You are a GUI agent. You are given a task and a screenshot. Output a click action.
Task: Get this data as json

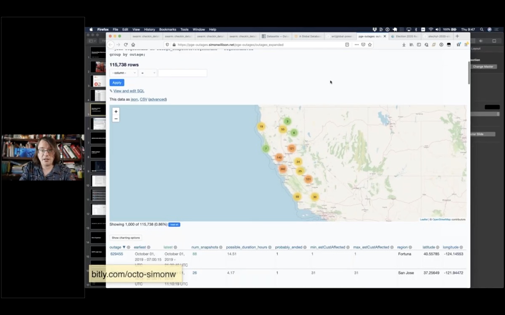(134, 100)
